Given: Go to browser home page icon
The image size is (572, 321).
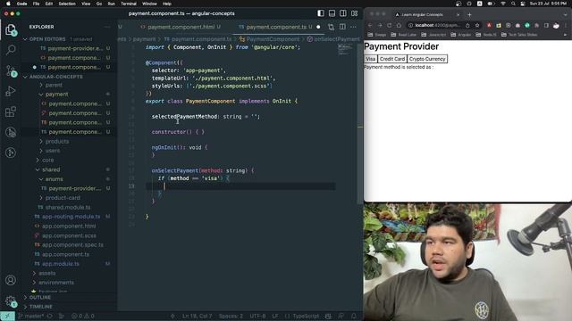Looking at the screenshot, I should (399, 26).
